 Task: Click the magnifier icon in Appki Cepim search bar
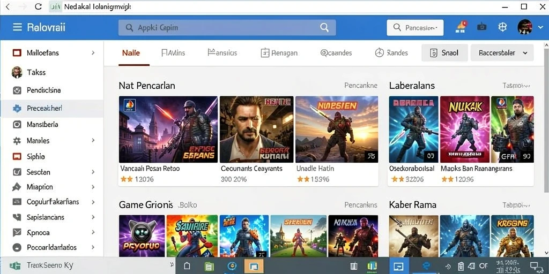324,27
